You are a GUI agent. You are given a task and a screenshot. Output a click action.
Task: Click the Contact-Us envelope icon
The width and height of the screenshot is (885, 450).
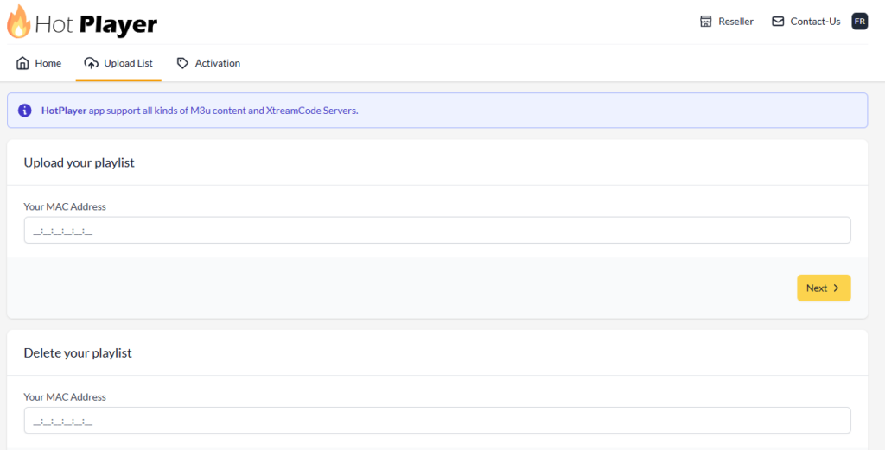(x=778, y=22)
